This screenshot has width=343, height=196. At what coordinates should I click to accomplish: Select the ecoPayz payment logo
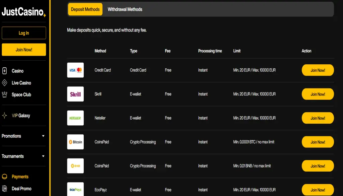click(x=76, y=189)
